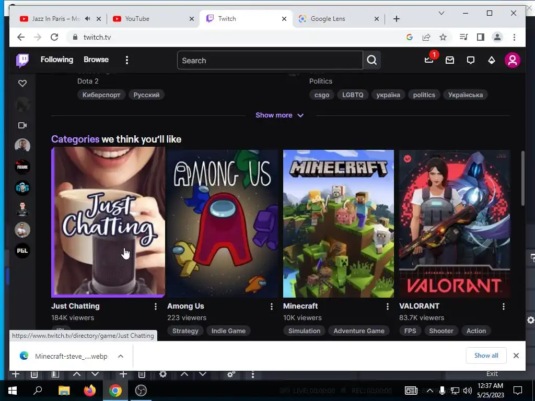
Task: Open the Windows Start menu
Action: click(13, 391)
